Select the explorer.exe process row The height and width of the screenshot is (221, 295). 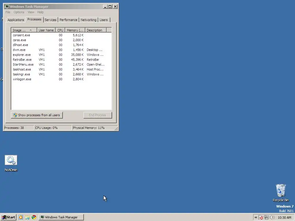pyautogui.click(x=61, y=55)
